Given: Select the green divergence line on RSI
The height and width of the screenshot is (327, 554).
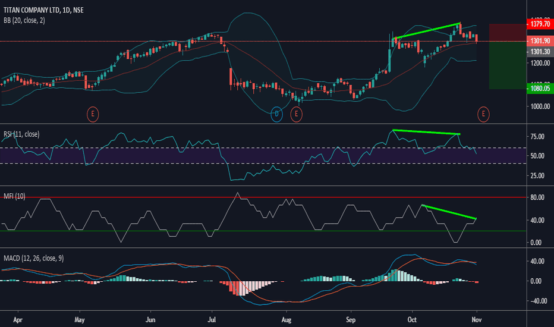Looking at the screenshot, I should coord(426,132).
